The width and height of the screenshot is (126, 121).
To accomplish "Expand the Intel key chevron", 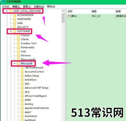I will (x=14, y=51).
